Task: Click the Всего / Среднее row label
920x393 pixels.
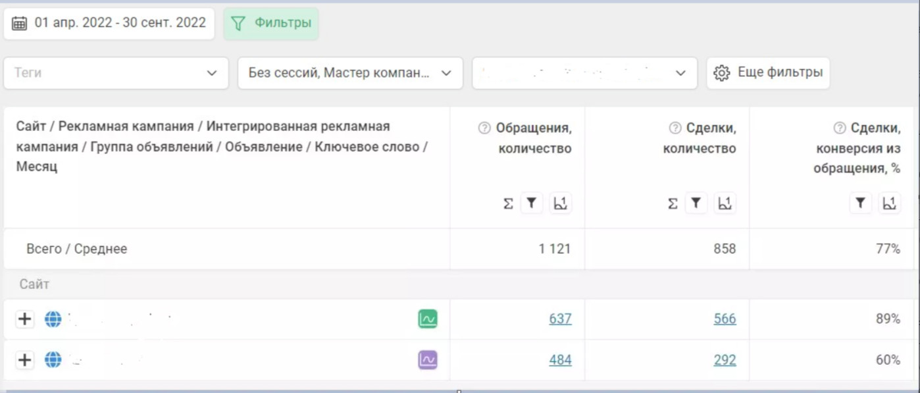Action: pyautogui.click(x=76, y=249)
